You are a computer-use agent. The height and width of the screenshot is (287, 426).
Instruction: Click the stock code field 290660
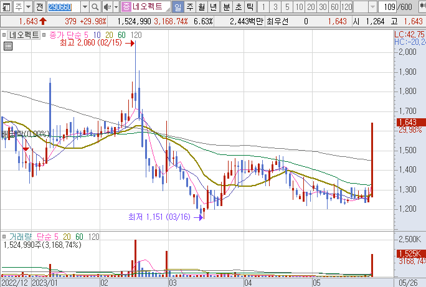tap(64, 7)
